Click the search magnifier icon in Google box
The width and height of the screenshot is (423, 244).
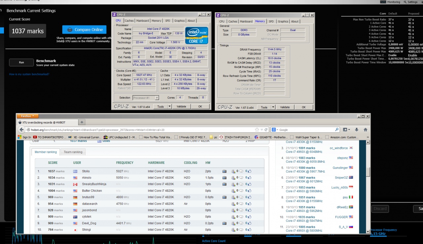point(337,130)
